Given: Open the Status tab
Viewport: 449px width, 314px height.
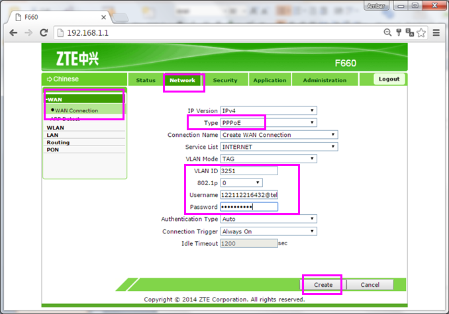Looking at the screenshot, I should [x=146, y=80].
